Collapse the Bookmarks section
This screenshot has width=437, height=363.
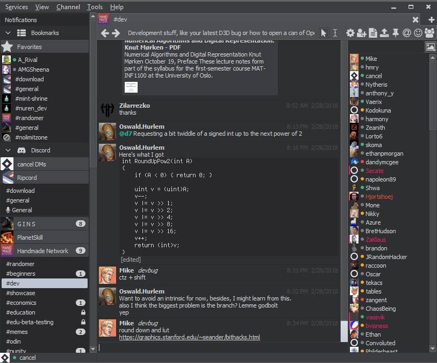click(8, 33)
